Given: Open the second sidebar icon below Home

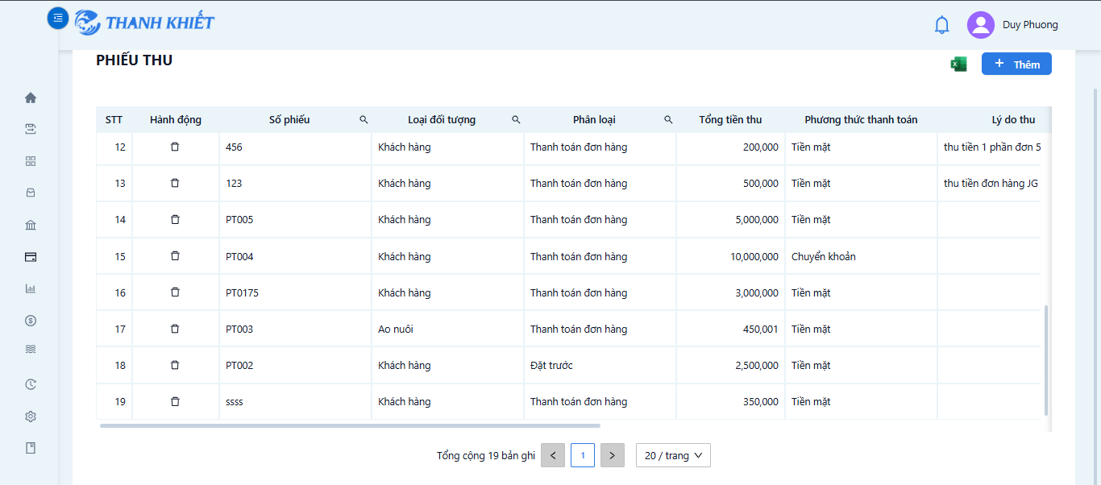Looking at the screenshot, I should click(31, 129).
